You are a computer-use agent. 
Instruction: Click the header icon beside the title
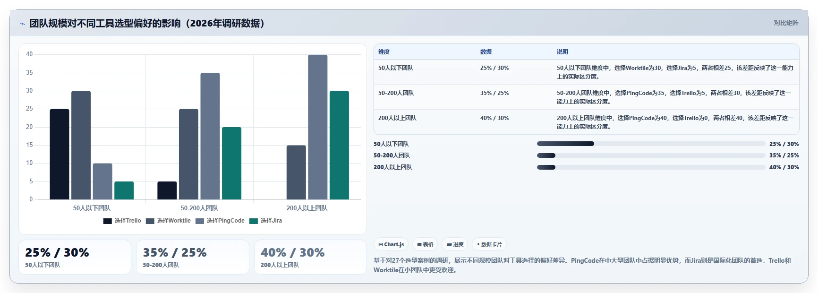[22, 24]
